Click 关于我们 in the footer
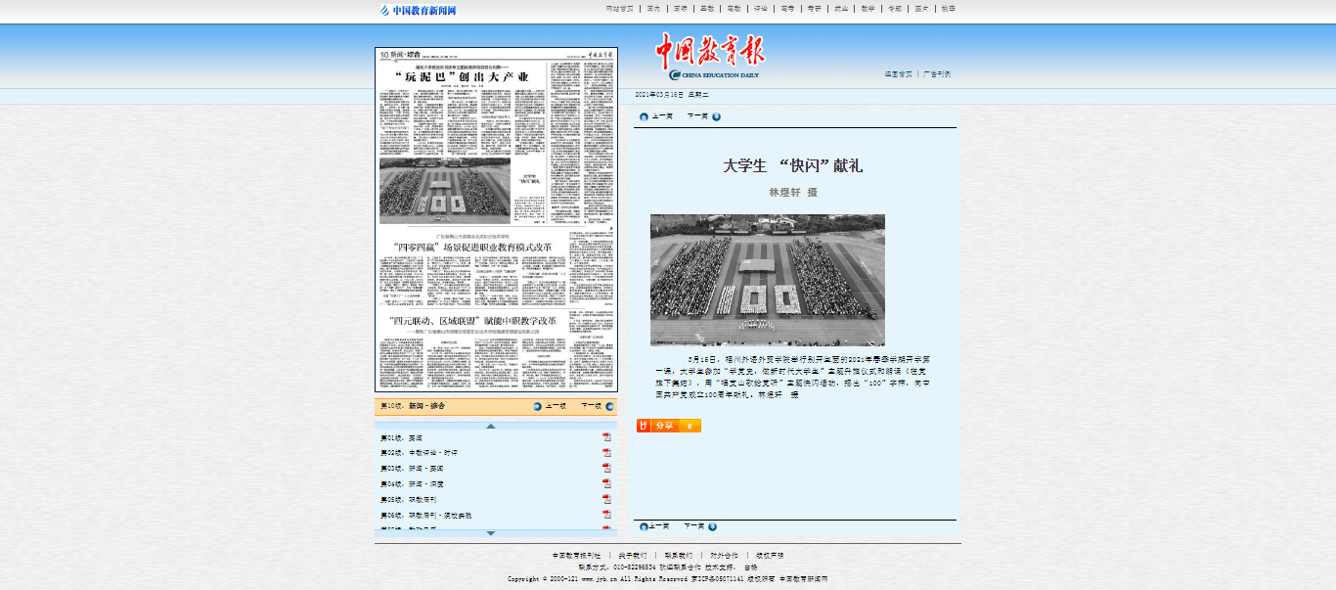The width and height of the screenshot is (1336, 590). (632, 556)
